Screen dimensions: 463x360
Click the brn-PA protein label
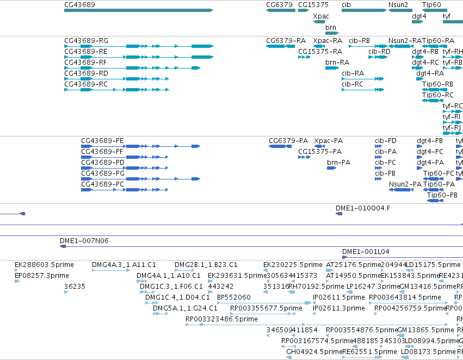click(x=339, y=163)
